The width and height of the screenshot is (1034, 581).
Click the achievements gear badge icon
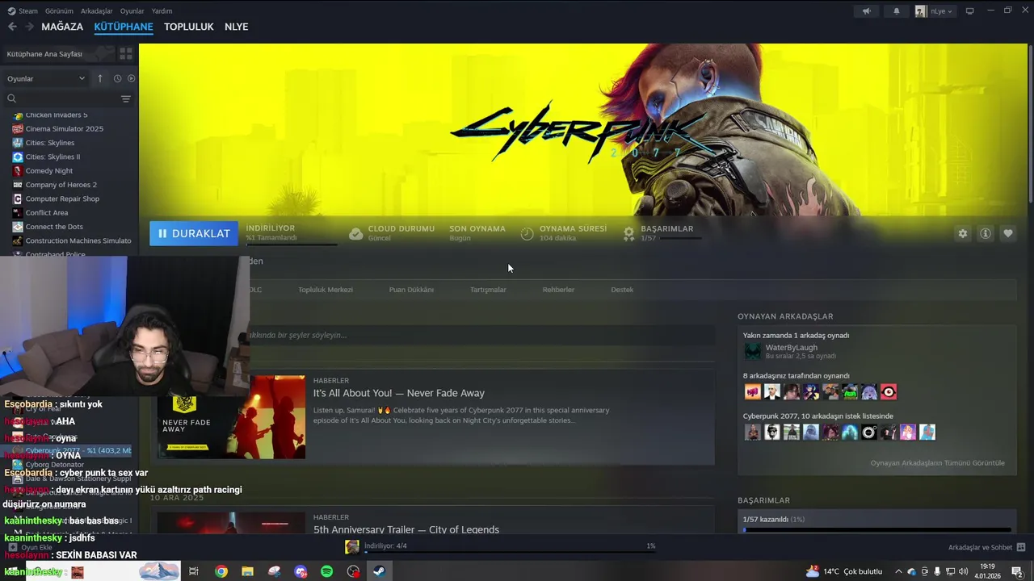click(x=628, y=233)
